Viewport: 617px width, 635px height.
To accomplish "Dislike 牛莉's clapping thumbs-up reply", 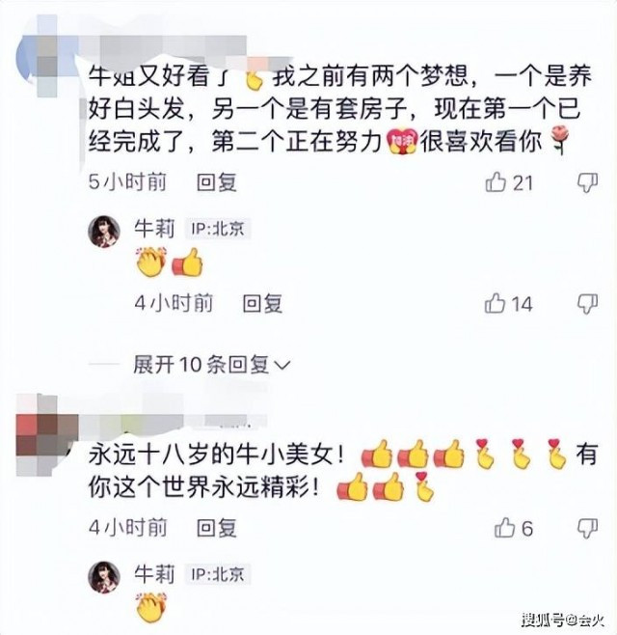I will point(587,304).
